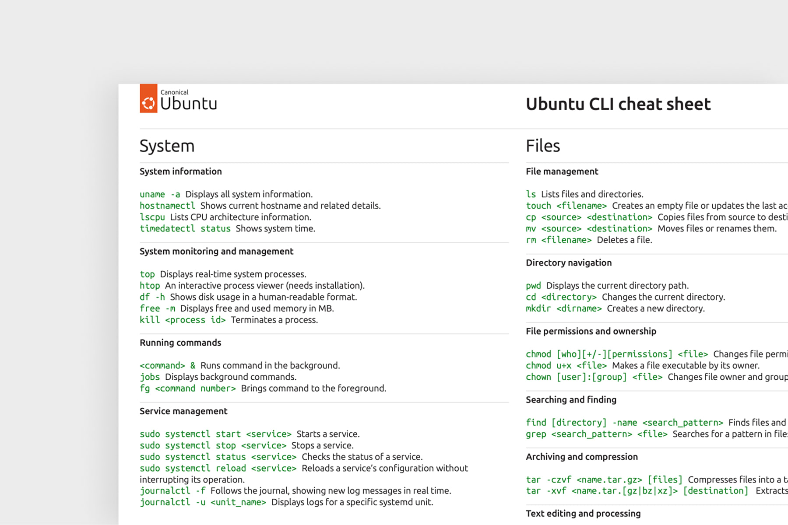The width and height of the screenshot is (788, 525).
Task: Click the 'Service management' subheading
Action: [183, 411]
